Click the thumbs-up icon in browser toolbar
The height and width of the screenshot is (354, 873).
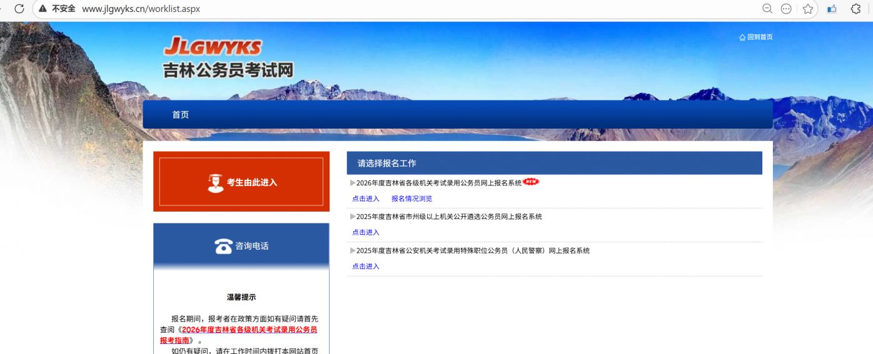point(832,9)
